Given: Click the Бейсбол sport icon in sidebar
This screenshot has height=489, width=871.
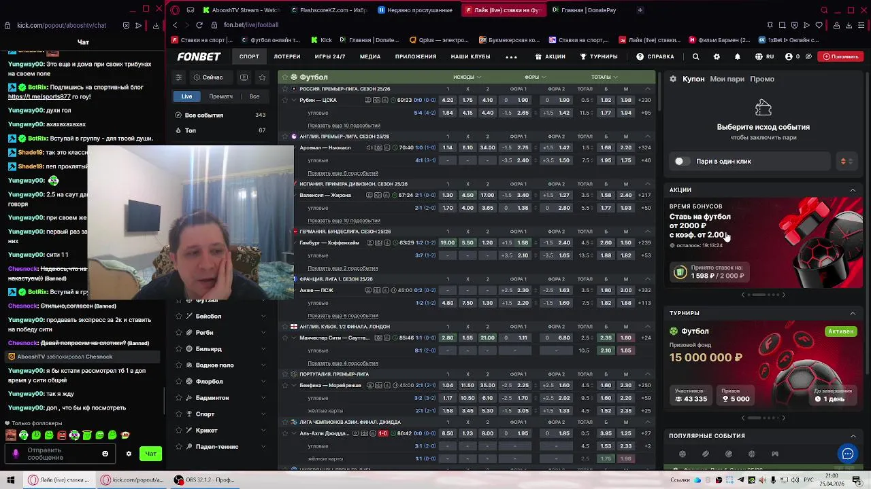Looking at the screenshot, I should [x=190, y=316].
